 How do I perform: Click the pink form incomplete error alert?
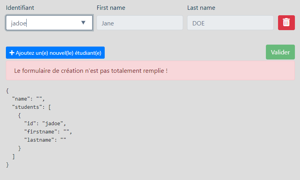(x=150, y=71)
